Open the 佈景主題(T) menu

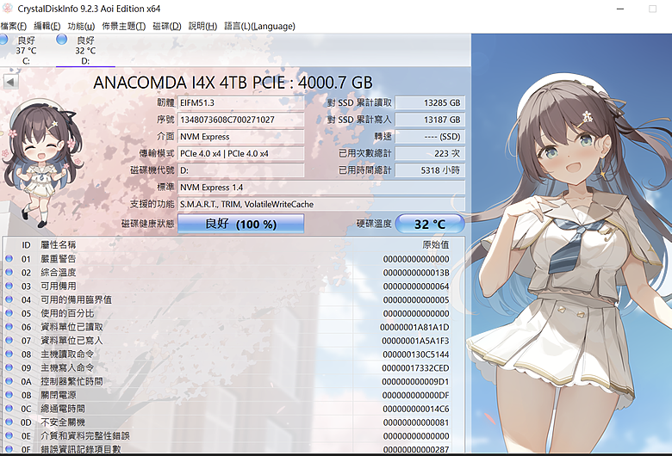(x=123, y=26)
